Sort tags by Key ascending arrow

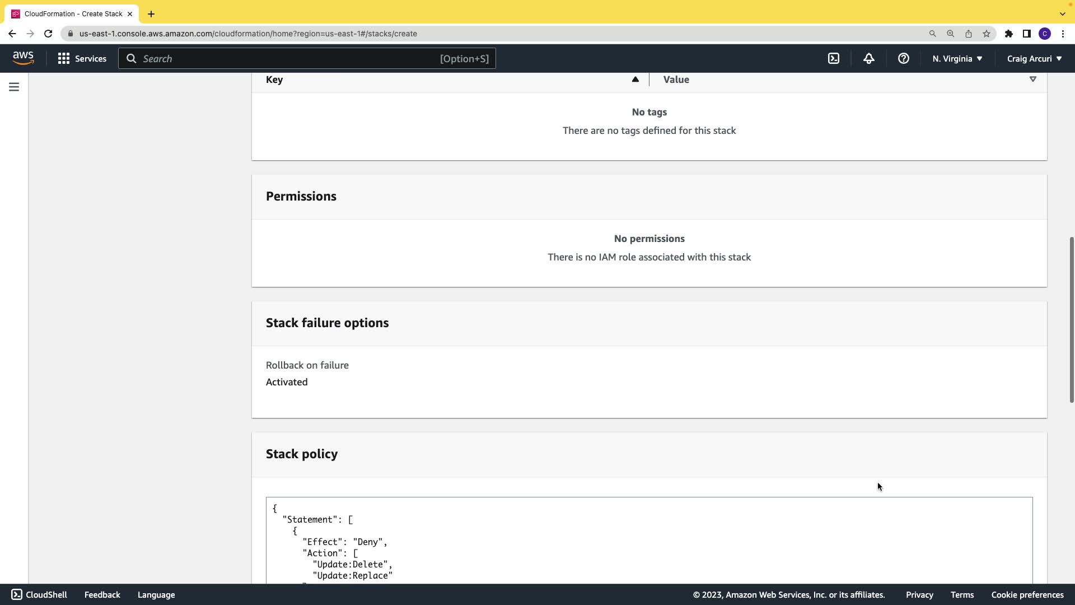[635, 80]
